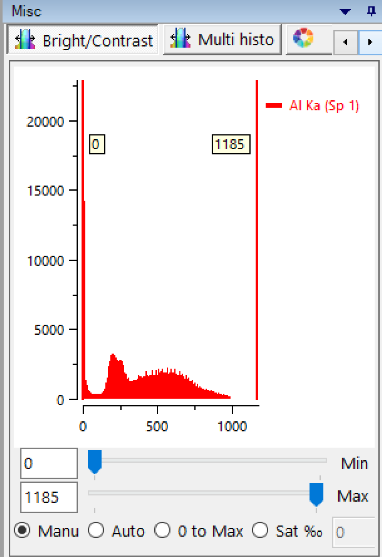Click the Al Ka (Sp 1) legend label
Viewport: 382px width, 557px height.
click(324, 106)
